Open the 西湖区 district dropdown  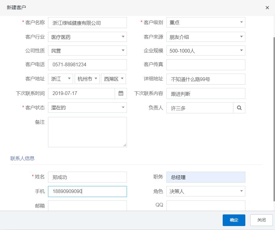[x=113, y=79]
